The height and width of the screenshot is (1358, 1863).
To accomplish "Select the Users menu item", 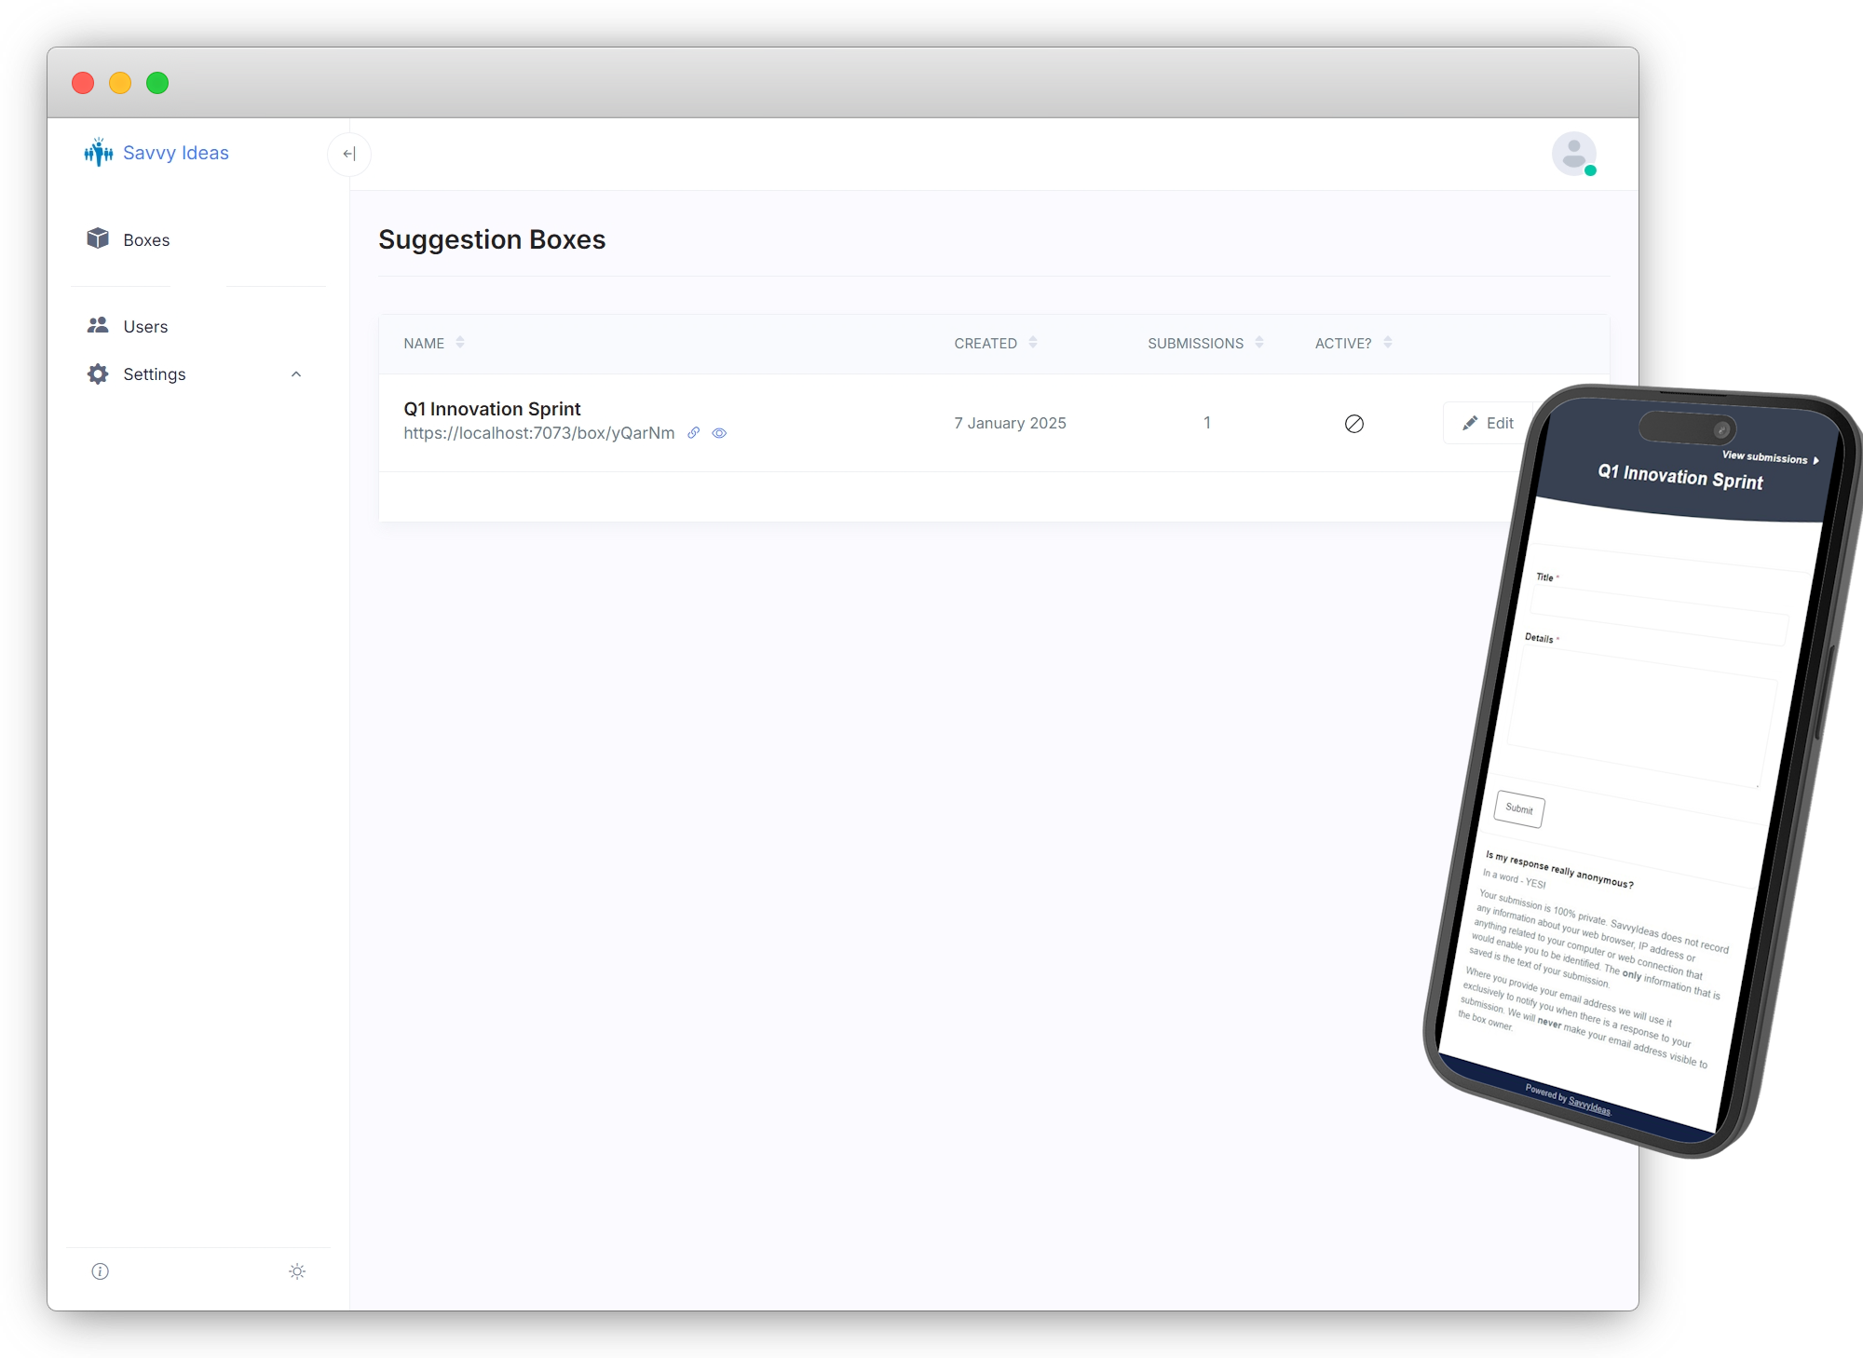I will coord(144,325).
